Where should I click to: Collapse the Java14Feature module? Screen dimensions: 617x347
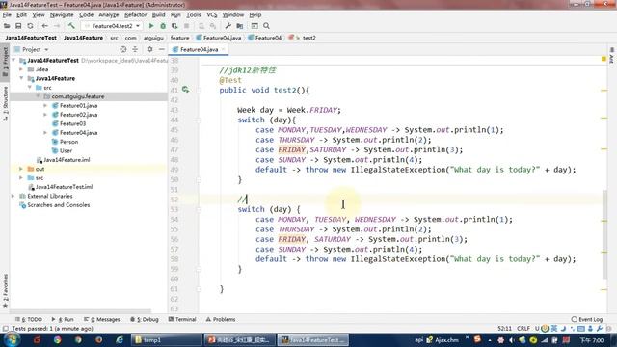tap(21, 79)
